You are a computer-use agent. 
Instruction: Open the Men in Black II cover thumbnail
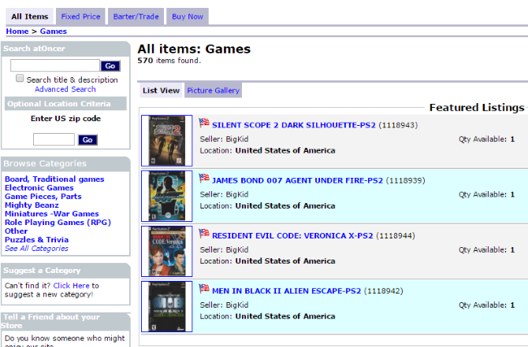coord(167,306)
